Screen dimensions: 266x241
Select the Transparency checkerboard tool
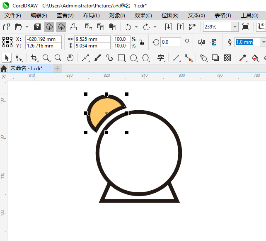(x=227, y=58)
